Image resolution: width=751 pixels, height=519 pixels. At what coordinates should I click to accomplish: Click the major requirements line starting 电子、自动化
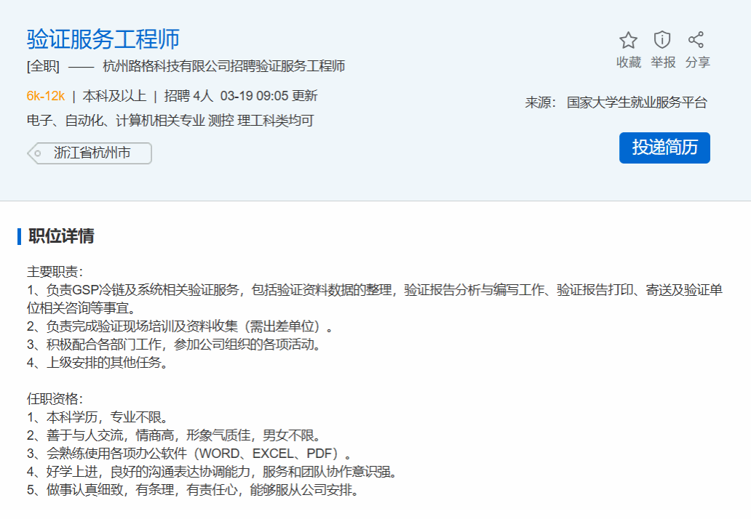click(170, 121)
